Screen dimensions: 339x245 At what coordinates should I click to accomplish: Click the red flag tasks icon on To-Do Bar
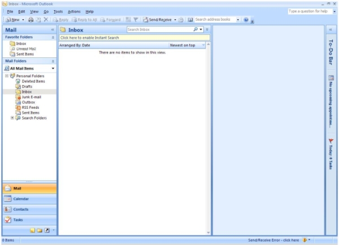point(331,141)
